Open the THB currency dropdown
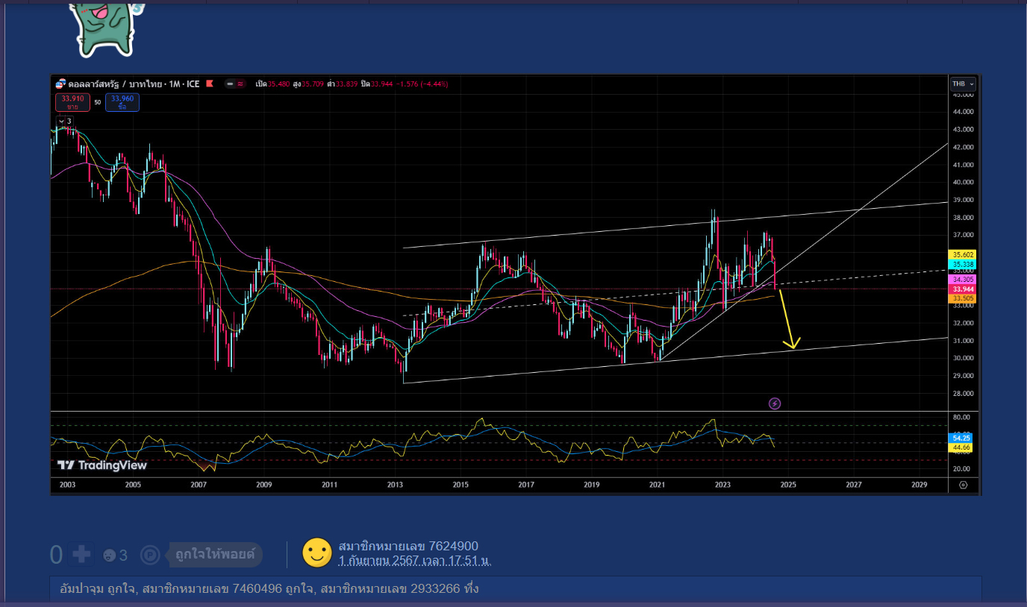 click(962, 85)
